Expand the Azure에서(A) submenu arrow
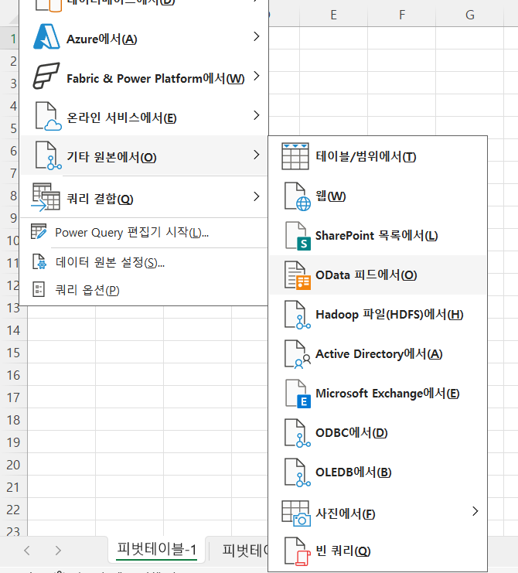Viewport: 518px width, 573px height. (x=257, y=36)
